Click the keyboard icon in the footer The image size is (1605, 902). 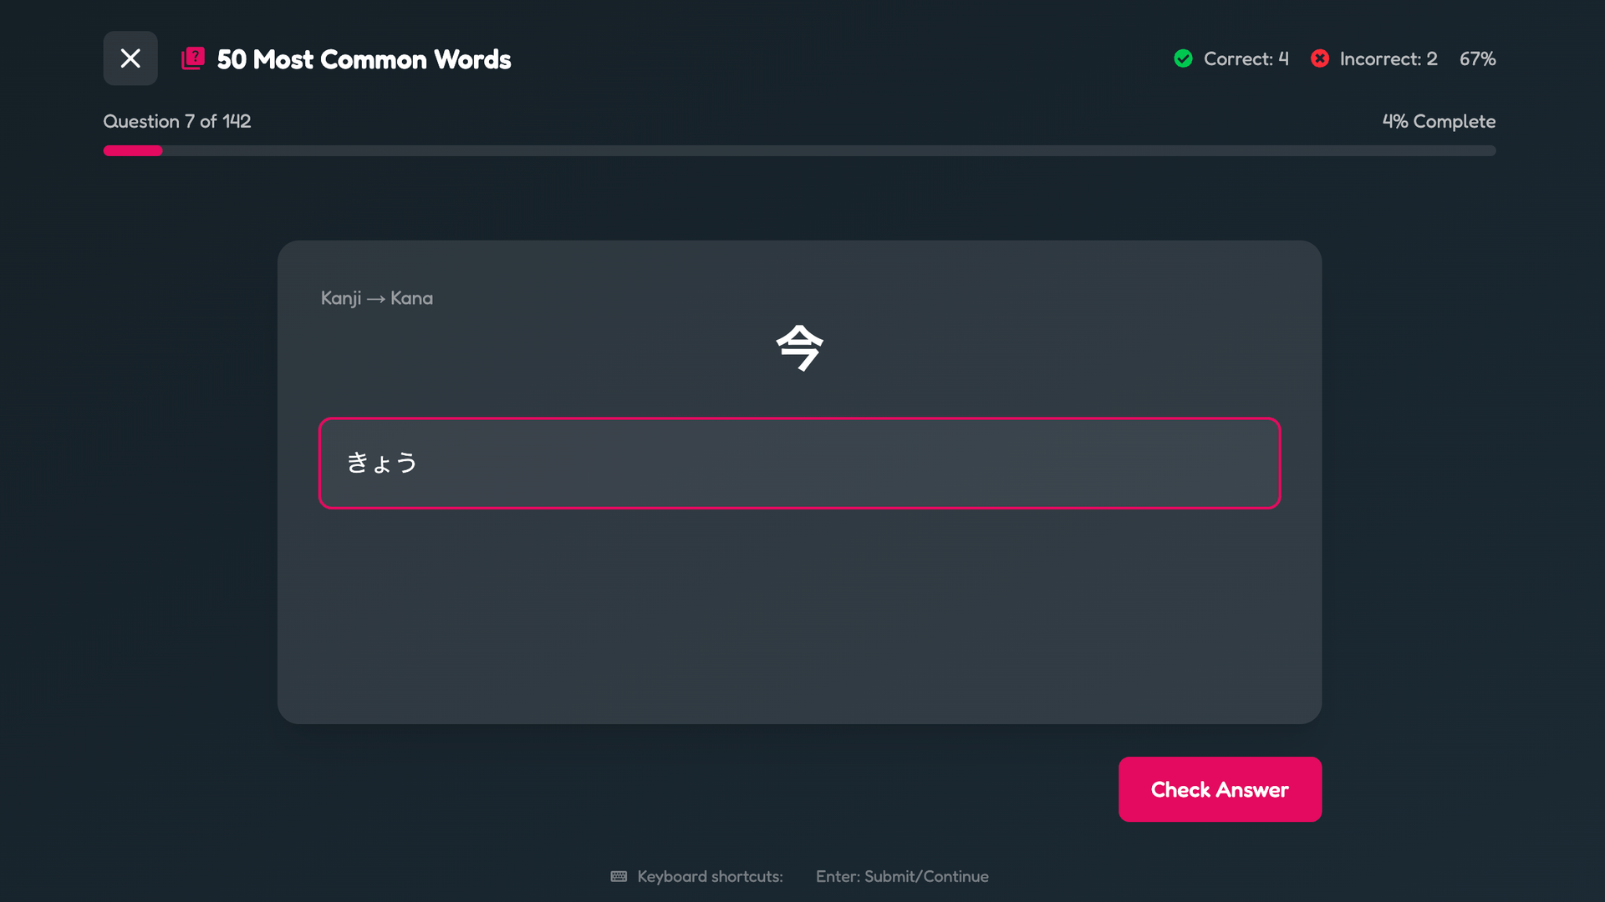619,876
